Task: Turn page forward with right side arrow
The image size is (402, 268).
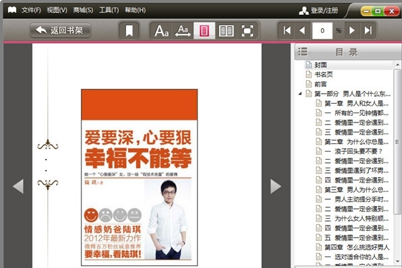Action: pos(276,186)
